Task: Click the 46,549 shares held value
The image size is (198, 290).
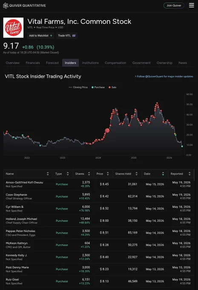Action: click(x=132, y=281)
